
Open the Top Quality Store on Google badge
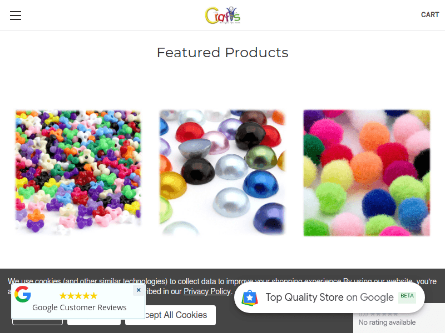point(329,297)
